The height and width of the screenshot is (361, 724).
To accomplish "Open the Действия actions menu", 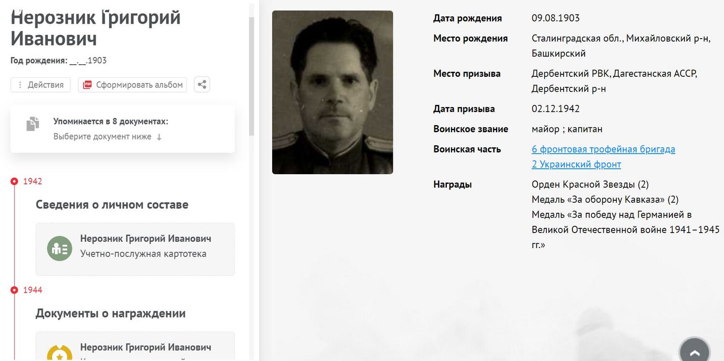I will pyautogui.click(x=41, y=85).
